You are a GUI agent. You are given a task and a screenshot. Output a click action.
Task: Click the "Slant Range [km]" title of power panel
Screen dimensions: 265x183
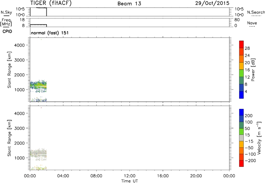click(9, 70)
